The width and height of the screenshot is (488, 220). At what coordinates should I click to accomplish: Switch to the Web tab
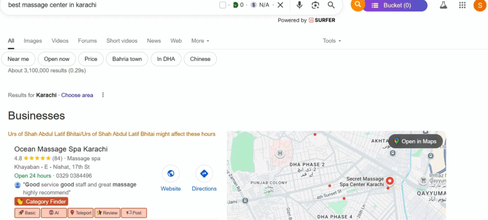click(x=176, y=41)
